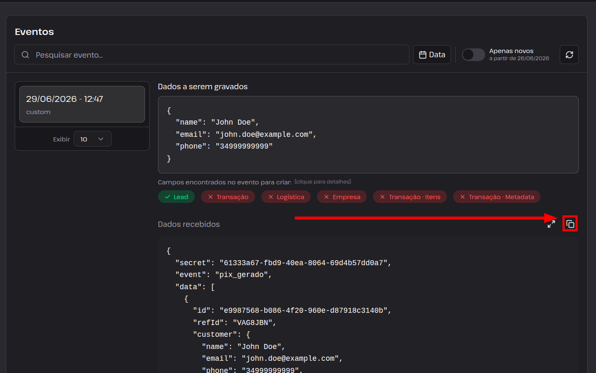Open the Transação · Itens tag details
The height and width of the screenshot is (373, 596).
click(410, 197)
